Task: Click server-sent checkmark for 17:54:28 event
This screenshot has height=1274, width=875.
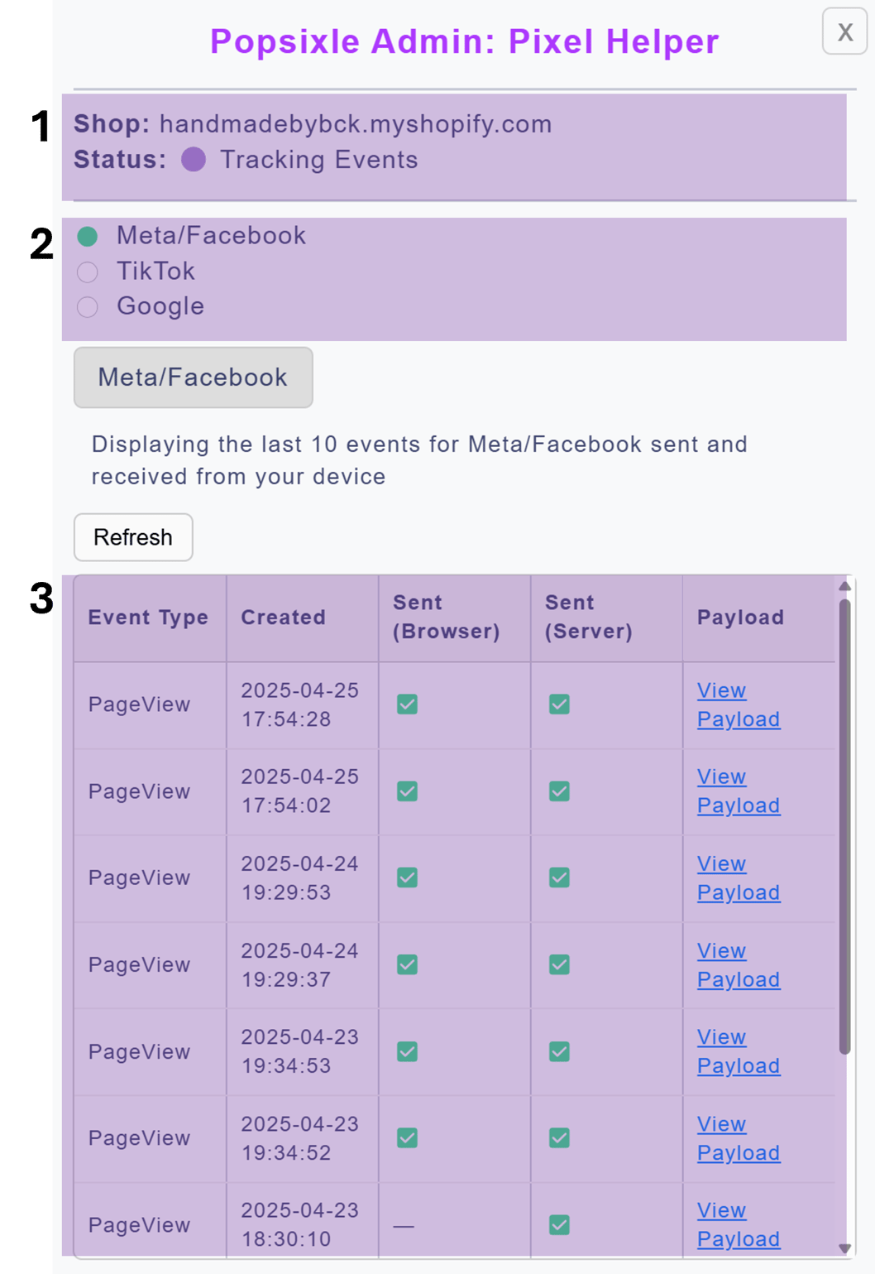Action: (x=559, y=704)
